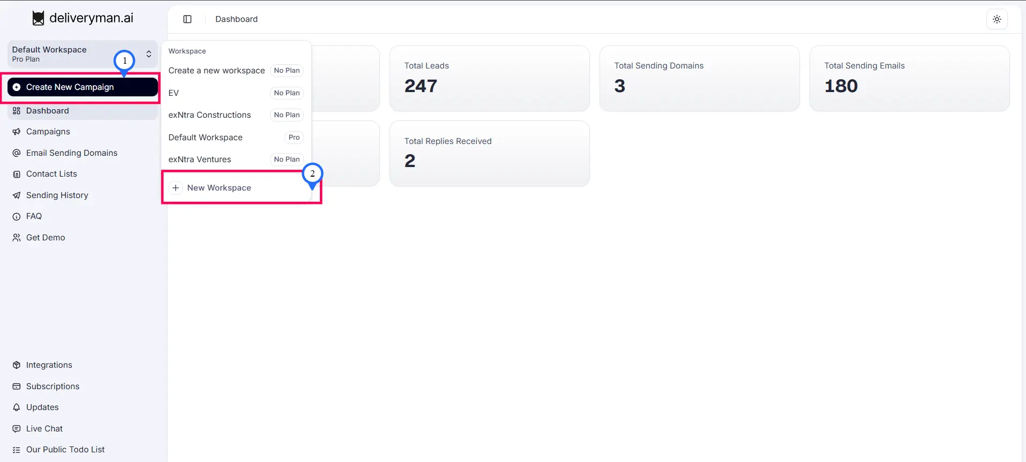Open Get Demo people icon
The image size is (1026, 462).
coord(17,238)
